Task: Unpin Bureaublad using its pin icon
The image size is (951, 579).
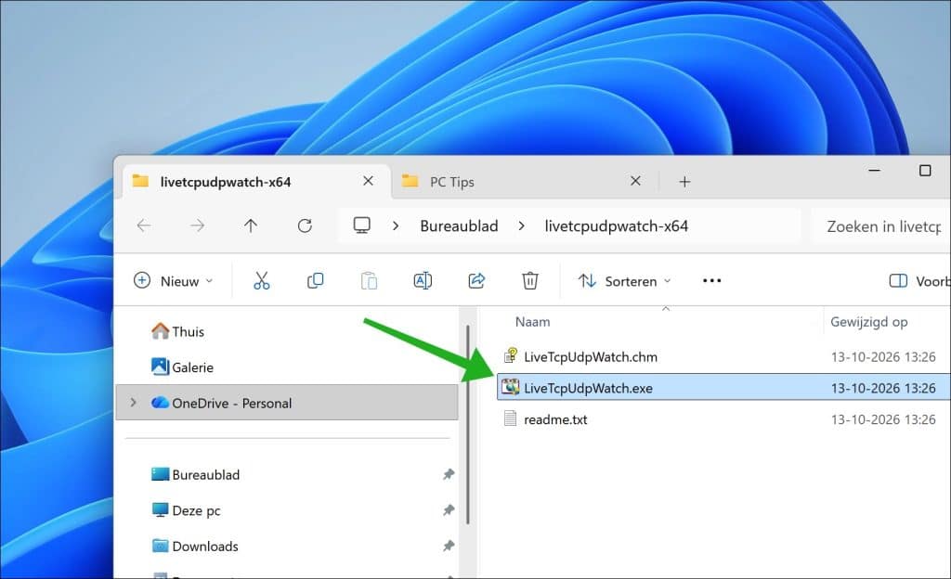Action: click(x=449, y=474)
